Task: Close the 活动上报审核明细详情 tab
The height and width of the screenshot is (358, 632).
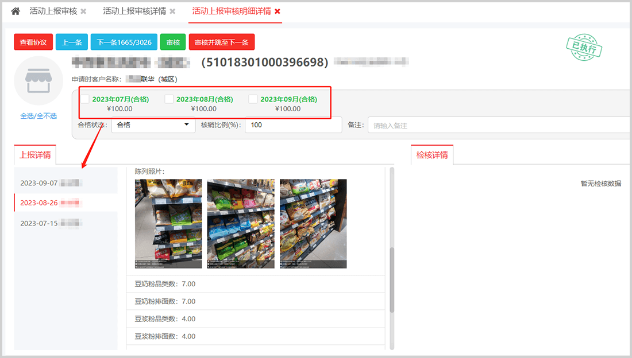Action: (x=278, y=11)
